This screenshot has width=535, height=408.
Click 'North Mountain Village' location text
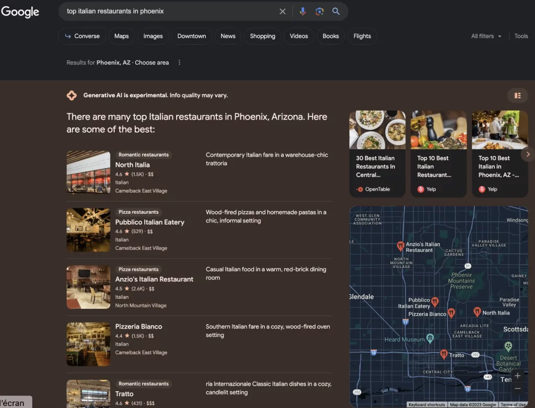pyautogui.click(x=141, y=306)
